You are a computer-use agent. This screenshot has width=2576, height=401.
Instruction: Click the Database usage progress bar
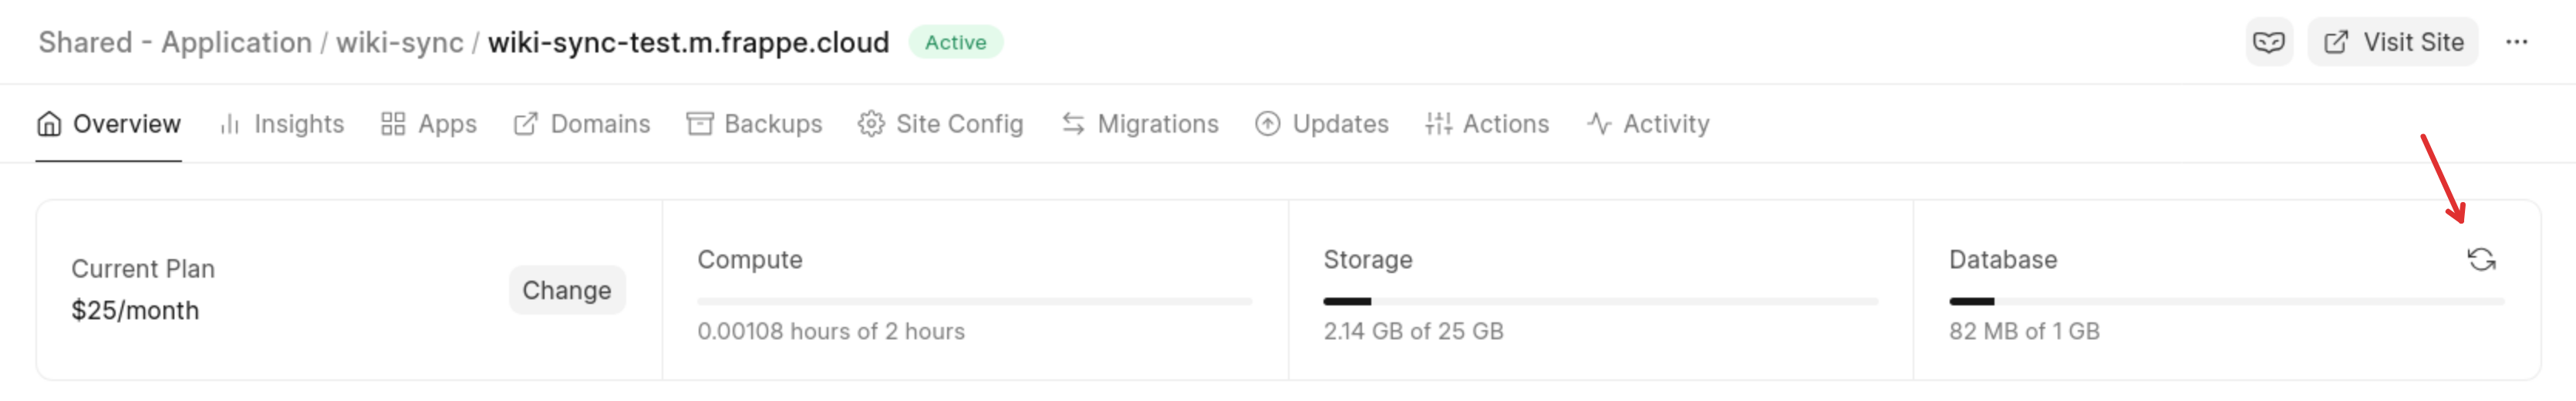pyautogui.click(x=2226, y=301)
